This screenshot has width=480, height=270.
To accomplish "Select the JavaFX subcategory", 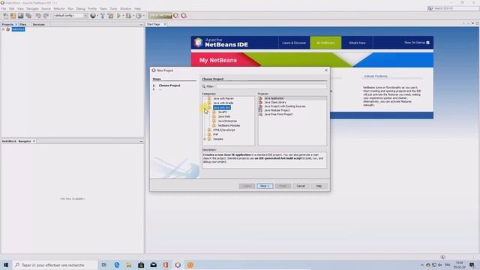I will tap(222, 112).
